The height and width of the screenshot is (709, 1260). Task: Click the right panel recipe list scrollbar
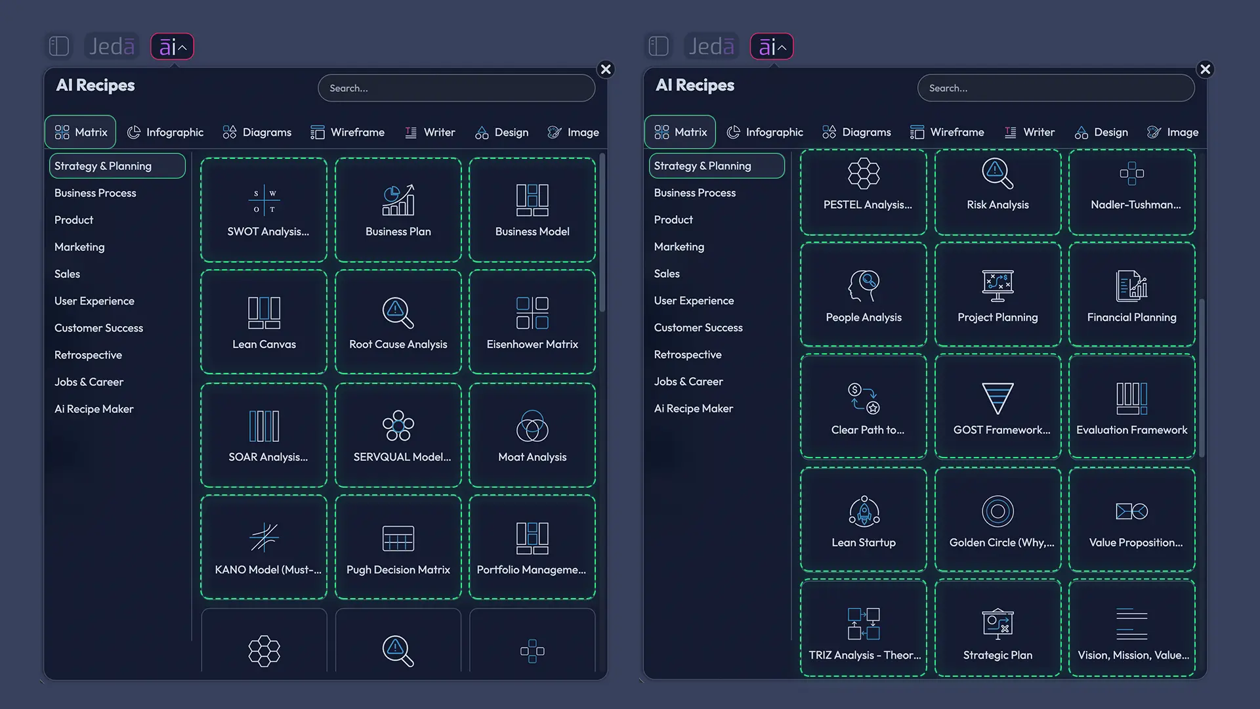click(1202, 378)
